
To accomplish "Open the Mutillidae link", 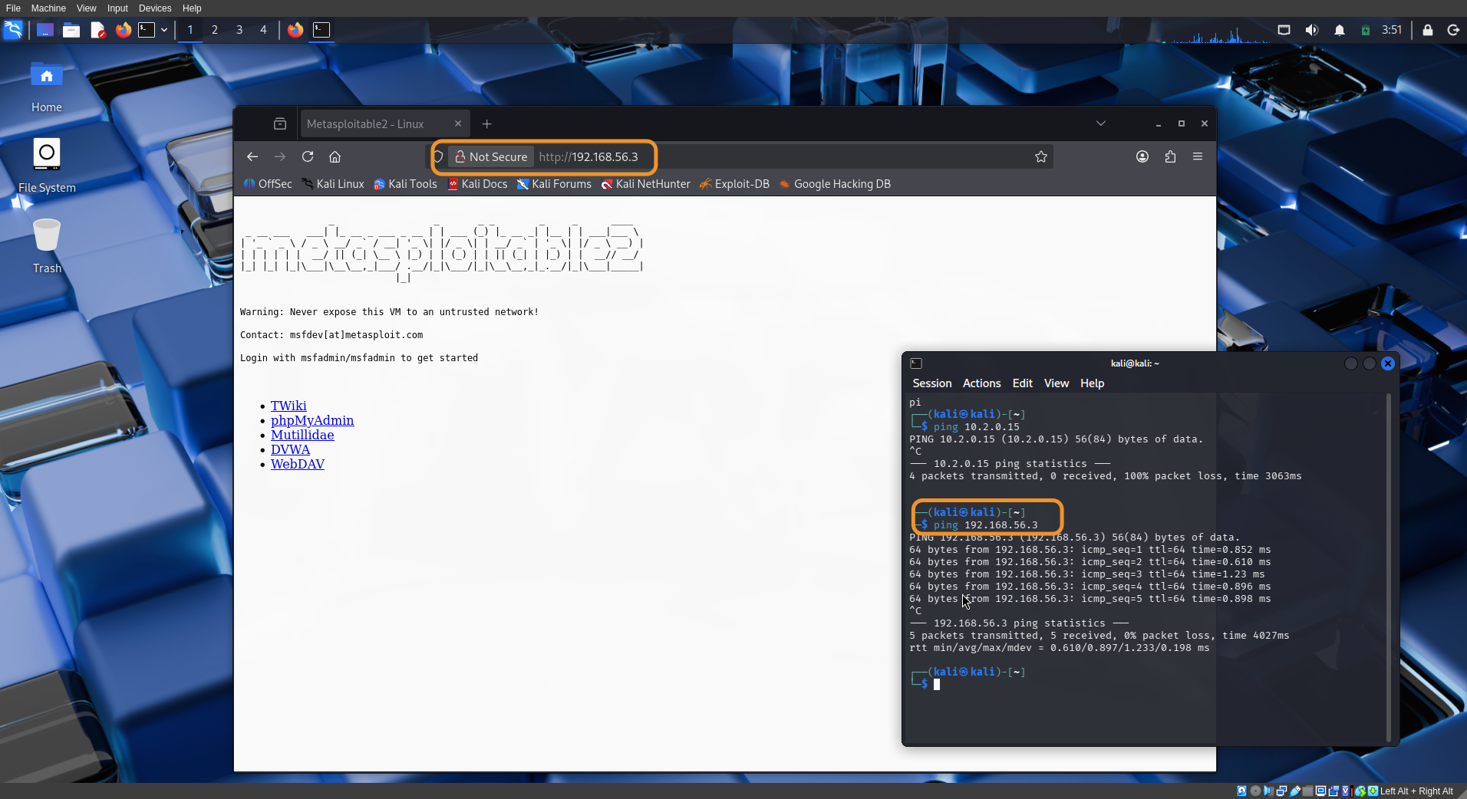I will (x=302, y=435).
